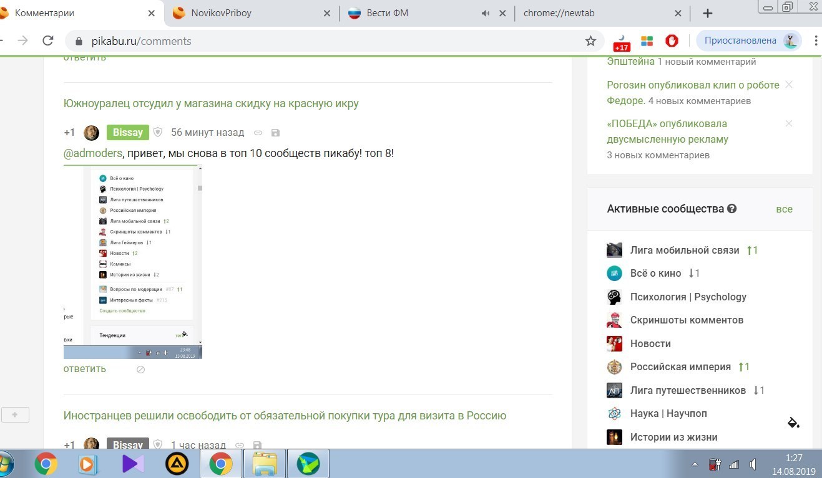Click the "Скриншоты комментов" community avatar

(614, 320)
